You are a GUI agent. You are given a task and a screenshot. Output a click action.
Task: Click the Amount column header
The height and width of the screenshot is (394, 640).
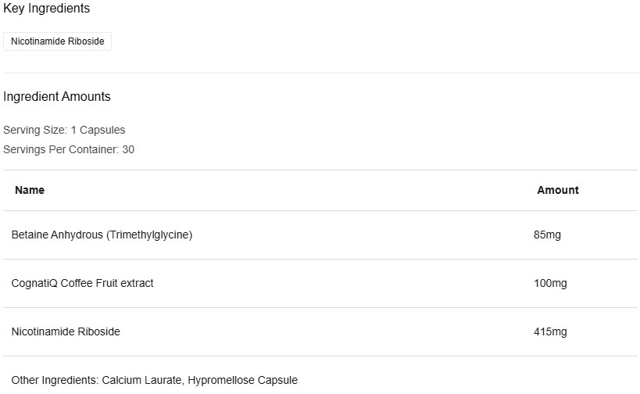click(558, 190)
